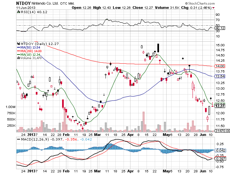Click the 11-Jun-2013 date label
230x174 pixels.
(26, 8)
